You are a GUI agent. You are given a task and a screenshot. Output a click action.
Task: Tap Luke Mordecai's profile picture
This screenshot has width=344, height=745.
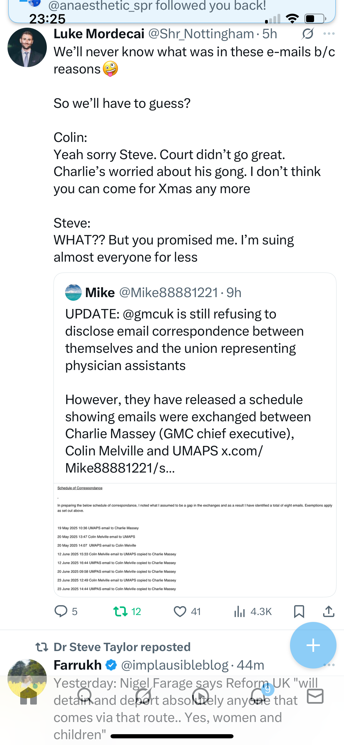click(27, 47)
